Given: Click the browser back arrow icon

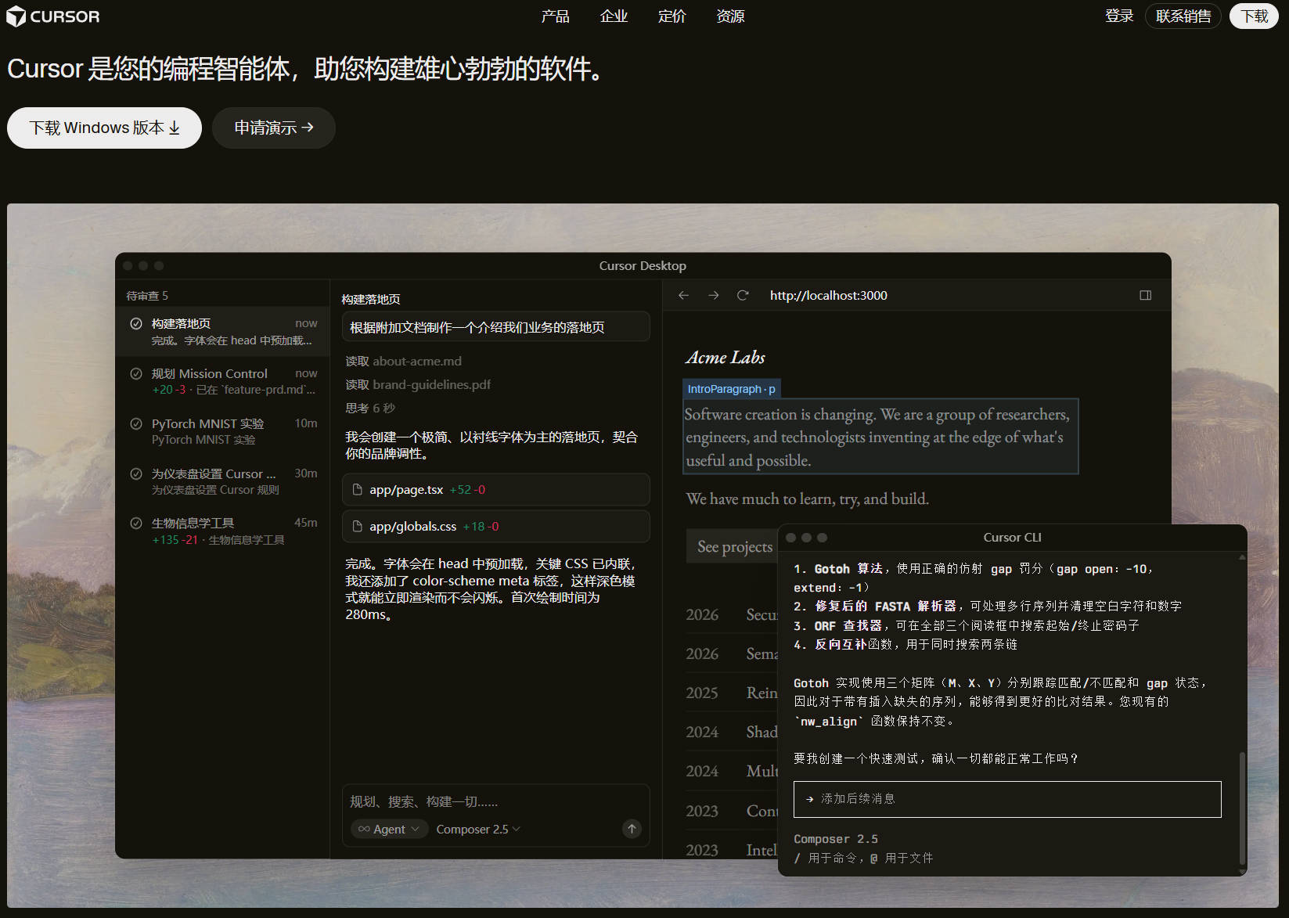Looking at the screenshot, I should point(683,295).
